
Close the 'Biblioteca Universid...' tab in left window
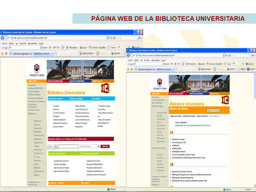[52, 54]
